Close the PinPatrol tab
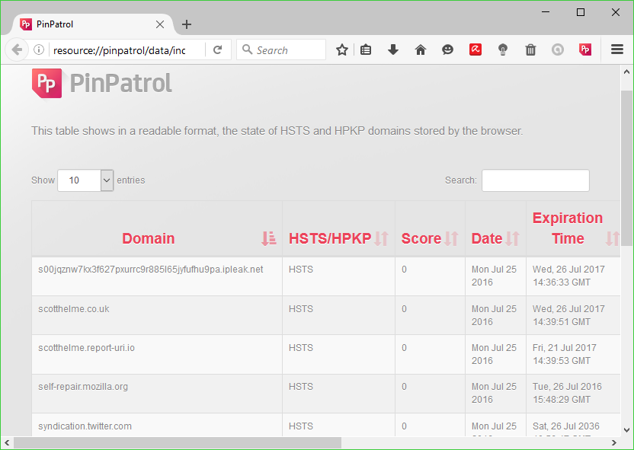Image resolution: width=634 pixels, height=450 pixels. [x=160, y=24]
